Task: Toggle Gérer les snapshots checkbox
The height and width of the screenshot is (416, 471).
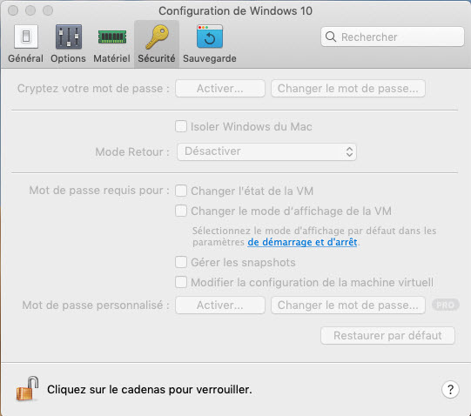Action: pos(181,262)
